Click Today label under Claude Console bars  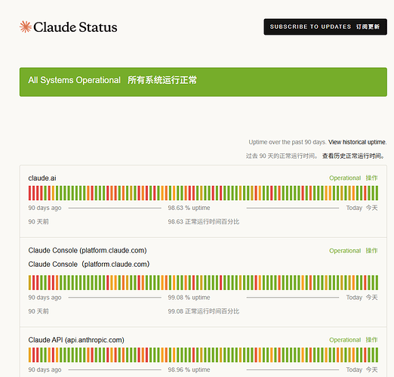(354, 298)
